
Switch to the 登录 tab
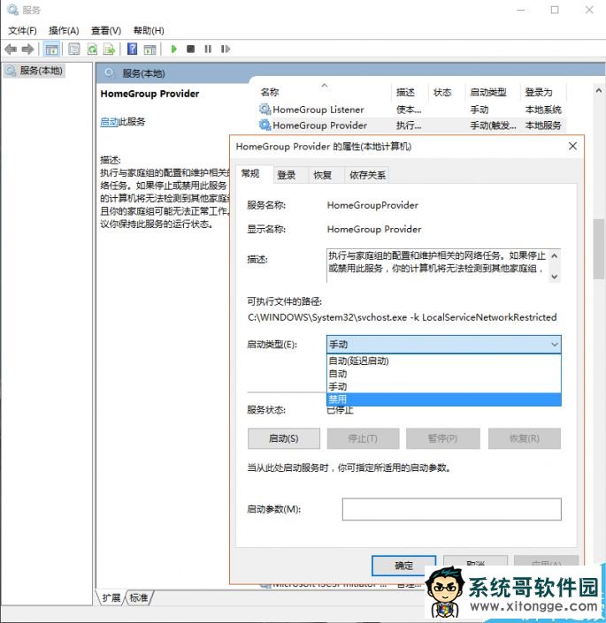tap(287, 175)
